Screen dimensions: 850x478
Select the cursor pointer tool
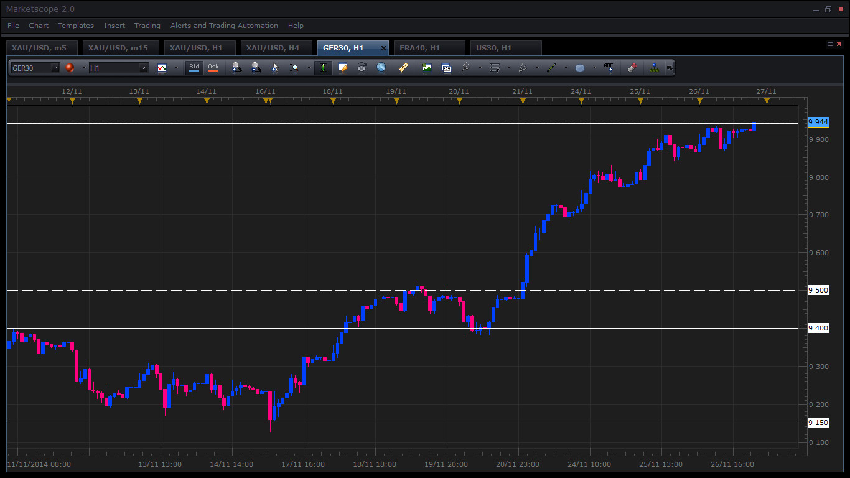pyautogui.click(x=275, y=68)
